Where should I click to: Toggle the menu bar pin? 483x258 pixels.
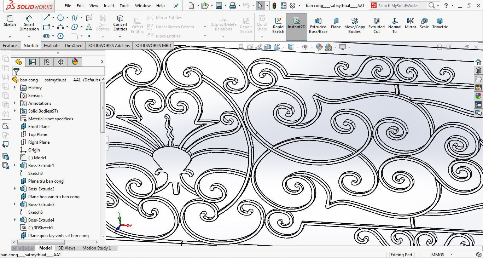click(176, 6)
